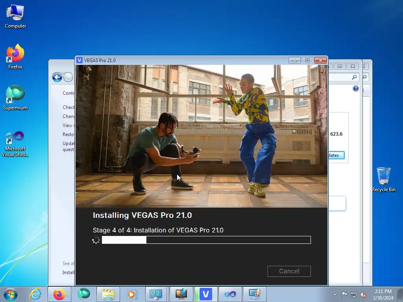Open the network tray icon
The image size is (403, 302).
pos(354,295)
